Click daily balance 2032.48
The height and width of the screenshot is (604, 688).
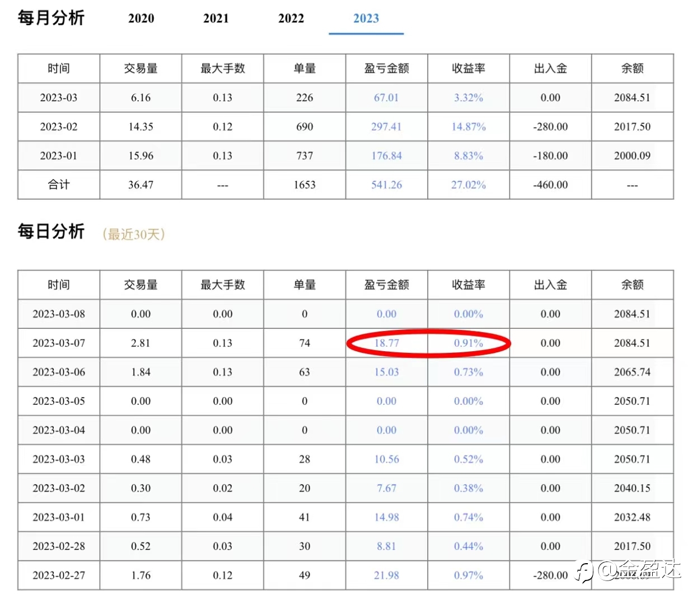pos(632,518)
